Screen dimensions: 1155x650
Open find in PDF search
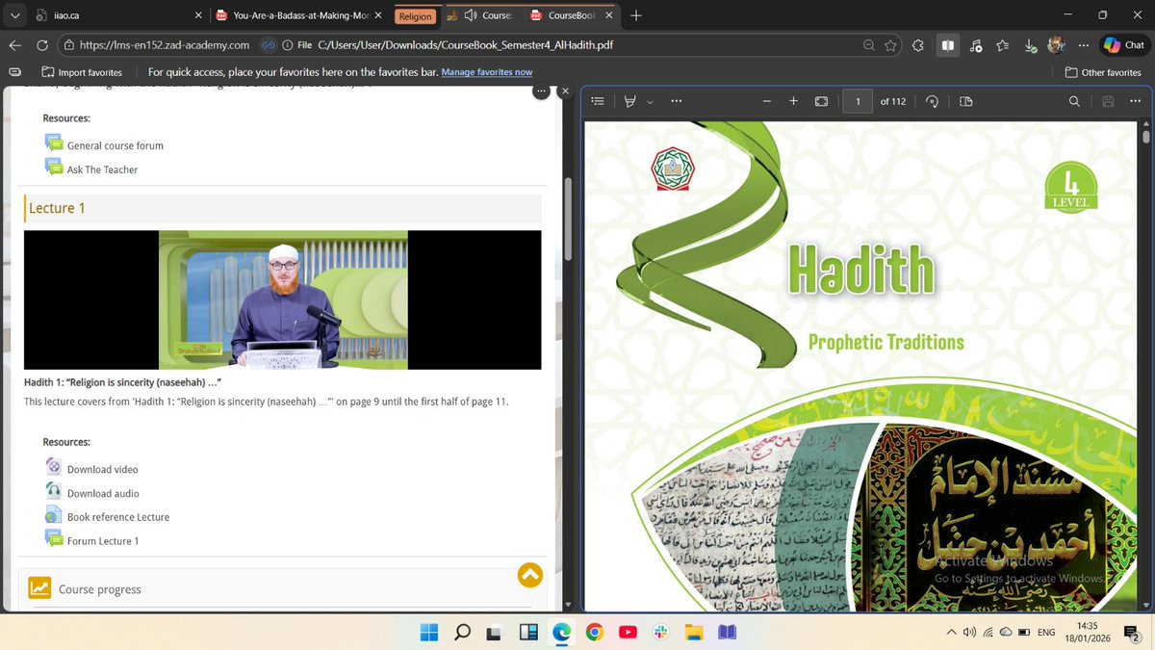[x=1074, y=100]
